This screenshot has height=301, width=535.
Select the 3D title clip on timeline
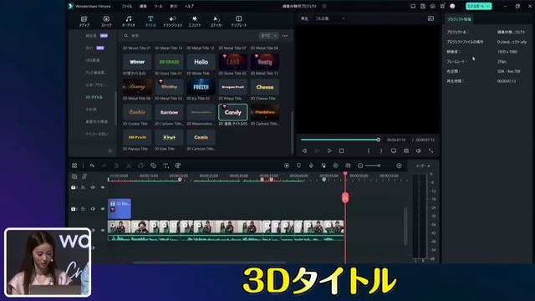click(x=119, y=208)
